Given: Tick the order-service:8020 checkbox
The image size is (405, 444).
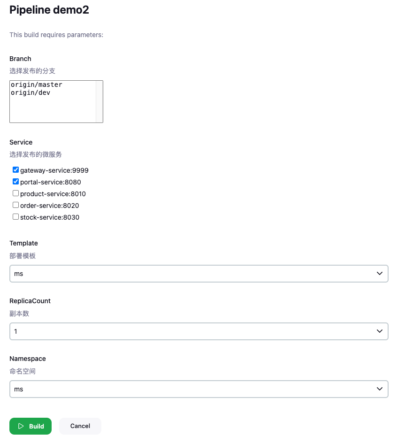Looking at the screenshot, I should point(15,205).
